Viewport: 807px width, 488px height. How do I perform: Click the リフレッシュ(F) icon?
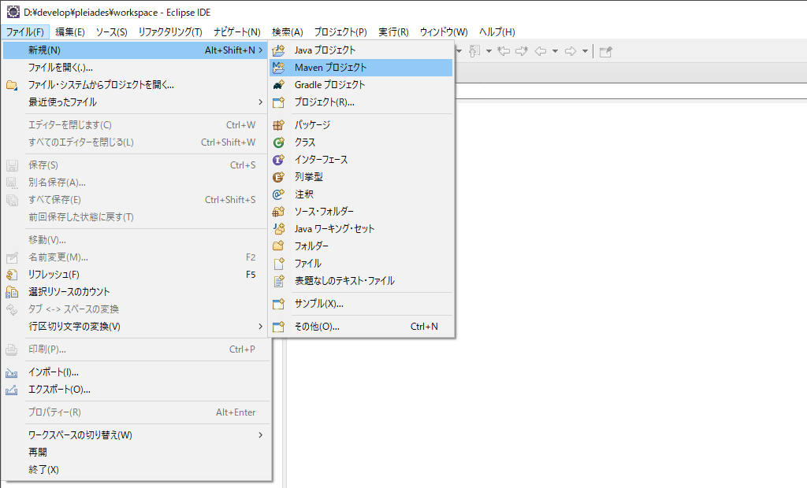point(12,275)
